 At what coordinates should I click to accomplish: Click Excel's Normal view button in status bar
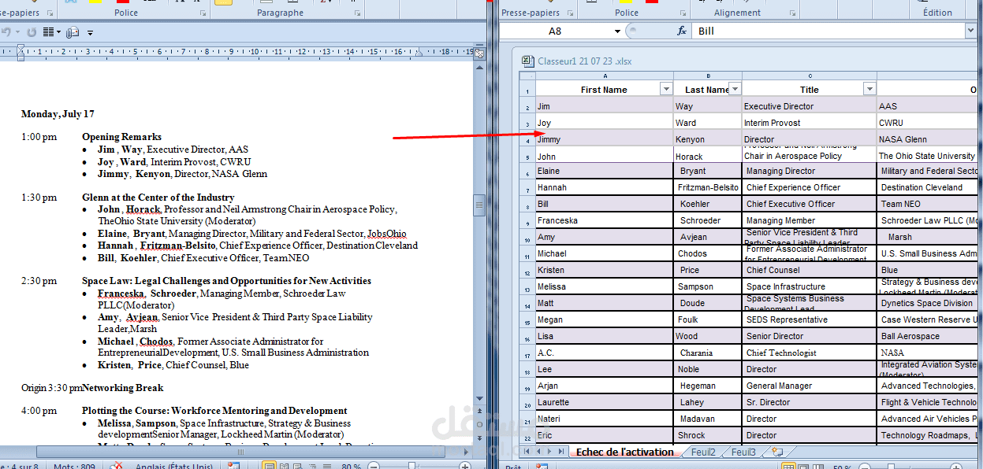pyautogui.click(x=788, y=467)
